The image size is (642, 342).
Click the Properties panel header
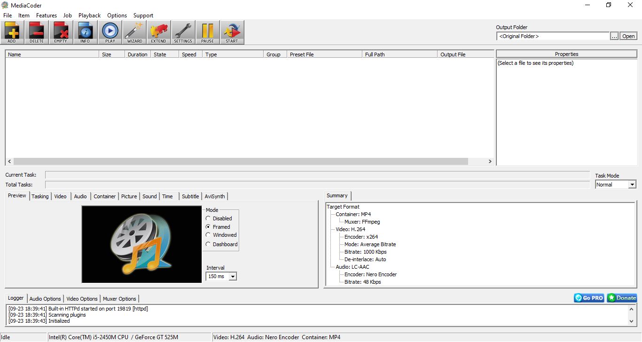pyautogui.click(x=566, y=54)
